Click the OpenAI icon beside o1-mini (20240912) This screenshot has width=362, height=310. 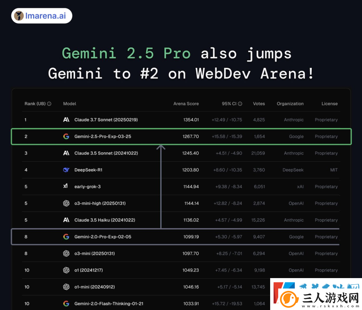66,287
